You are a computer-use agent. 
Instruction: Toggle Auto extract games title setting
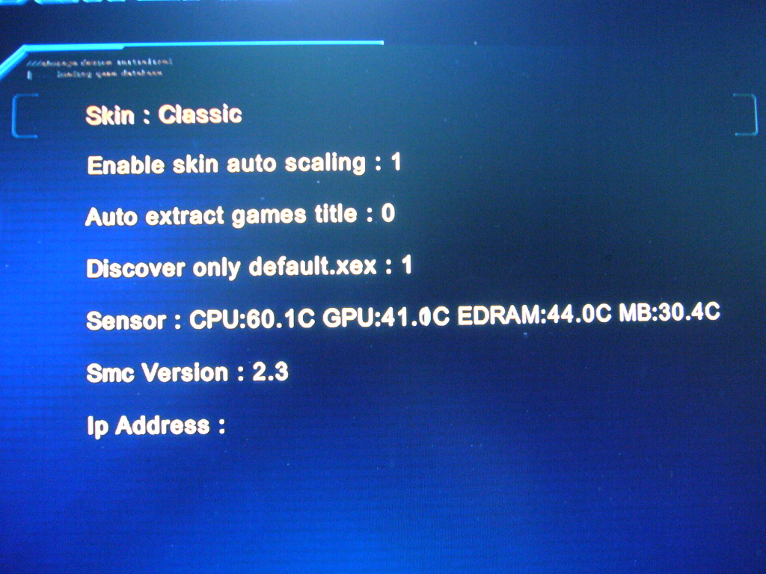pos(240,215)
